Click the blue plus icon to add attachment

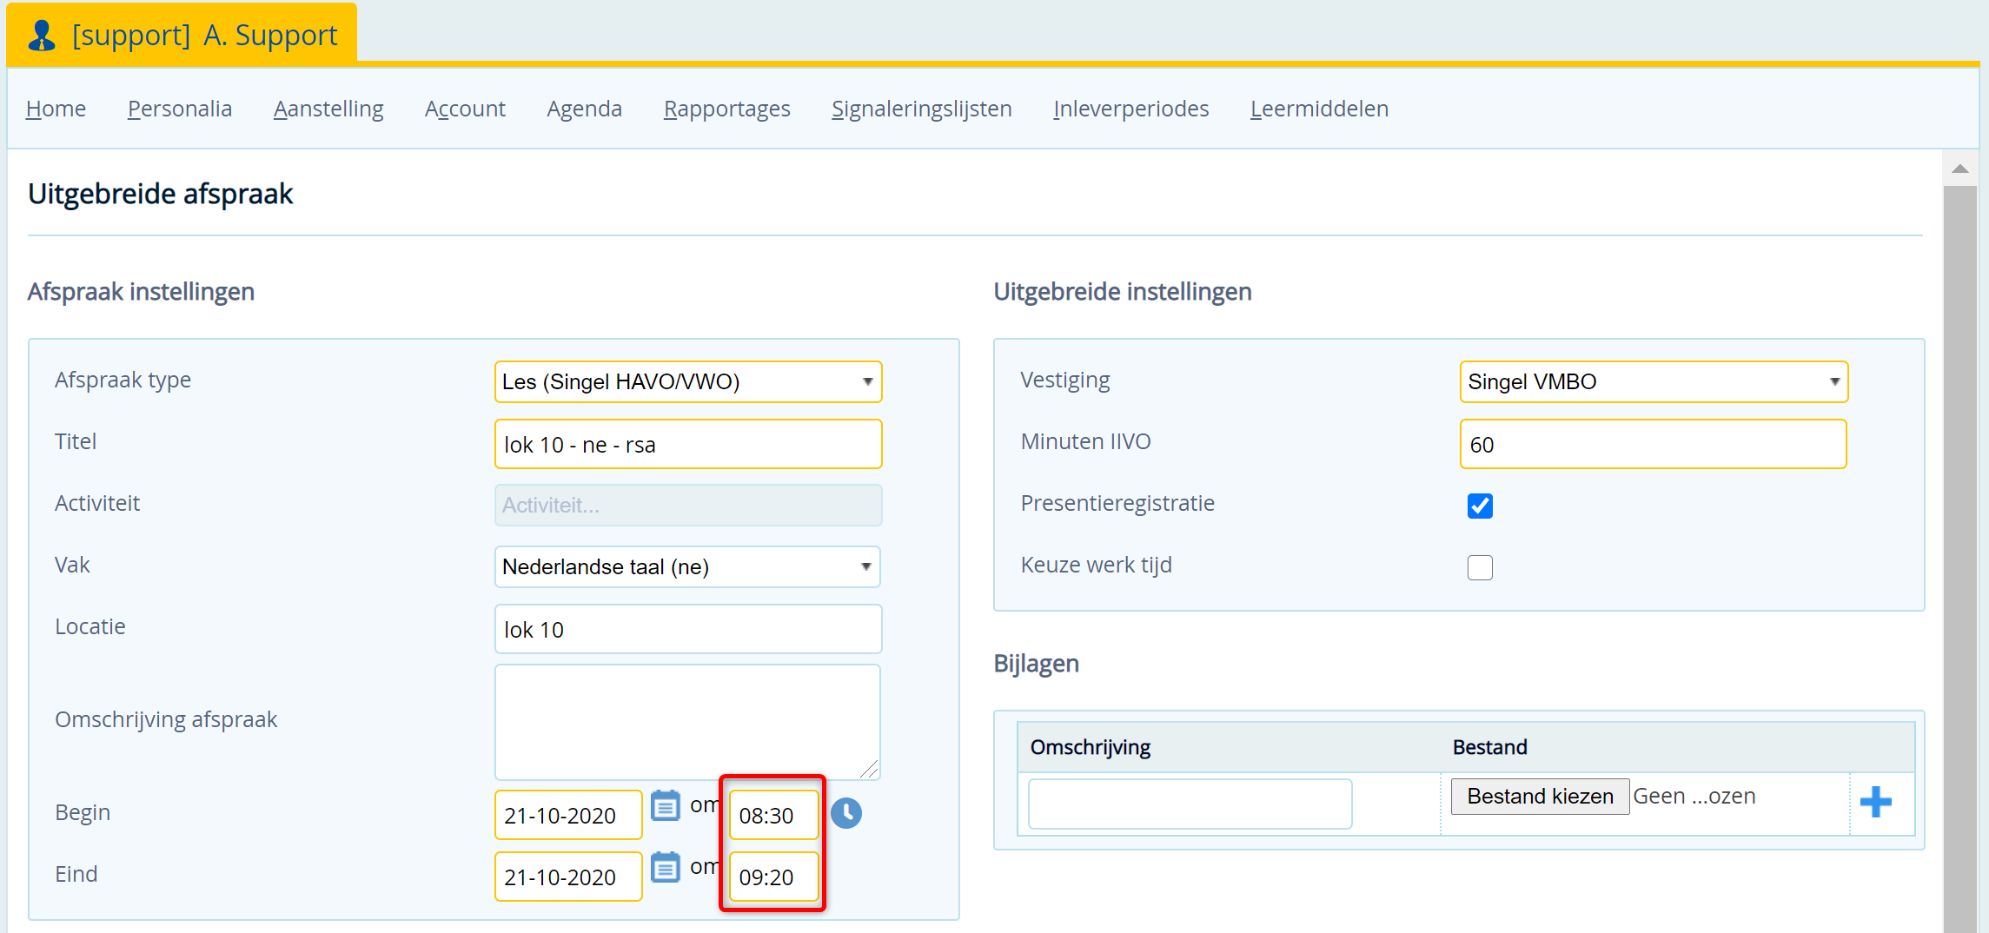pyautogui.click(x=1875, y=801)
